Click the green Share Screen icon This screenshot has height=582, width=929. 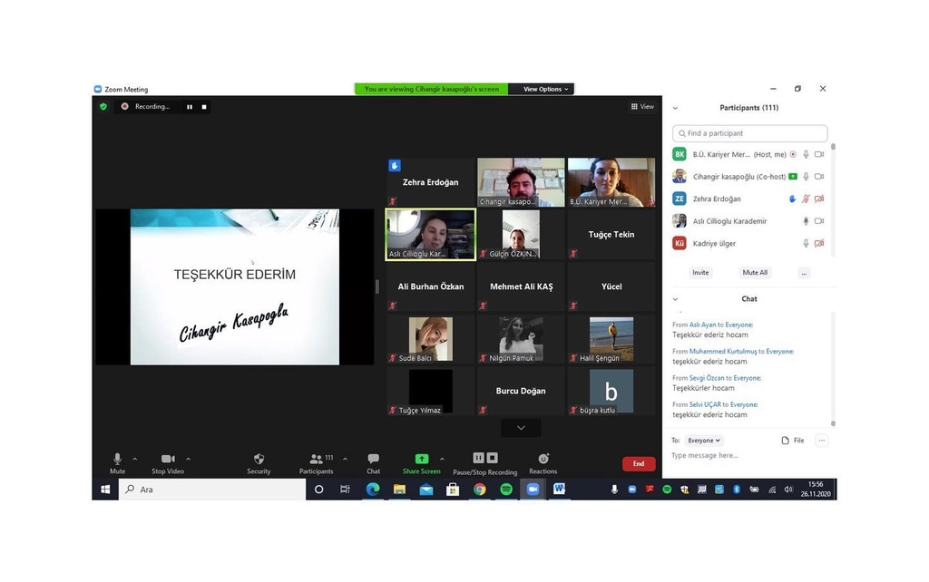(421, 460)
